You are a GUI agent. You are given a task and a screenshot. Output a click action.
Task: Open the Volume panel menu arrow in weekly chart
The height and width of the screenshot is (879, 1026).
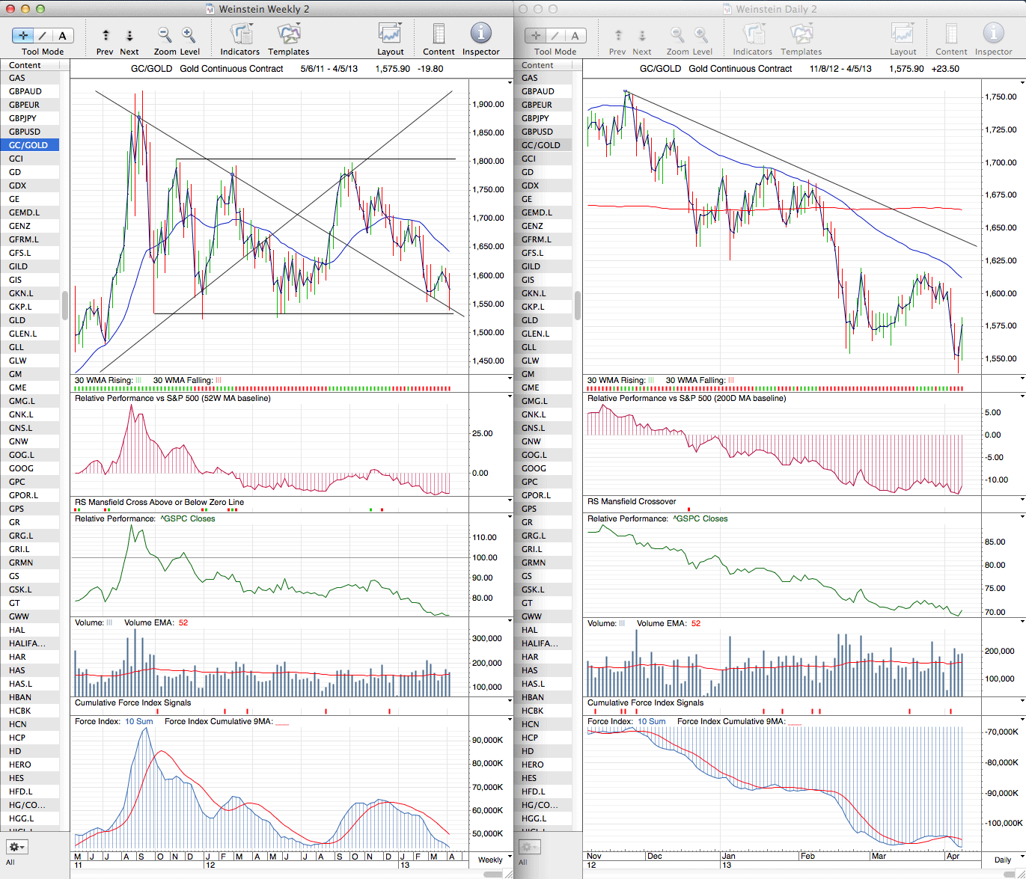coord(510,622)
